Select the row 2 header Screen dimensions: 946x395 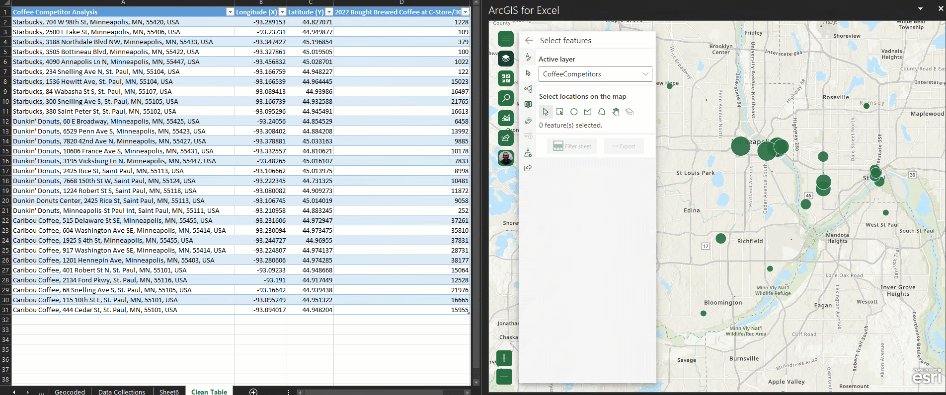coord(5,22)
